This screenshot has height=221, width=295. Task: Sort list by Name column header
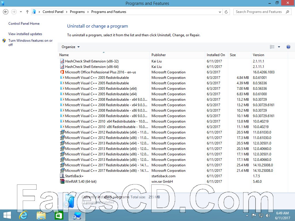64,55
